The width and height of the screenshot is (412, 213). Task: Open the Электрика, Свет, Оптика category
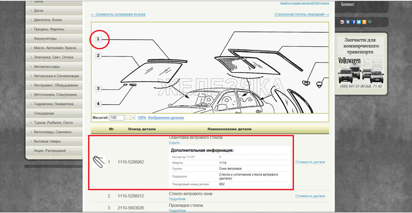pos(54,57)
